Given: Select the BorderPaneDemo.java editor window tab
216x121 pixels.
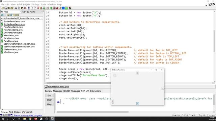Looking at the screenshot, I should 57,86.
